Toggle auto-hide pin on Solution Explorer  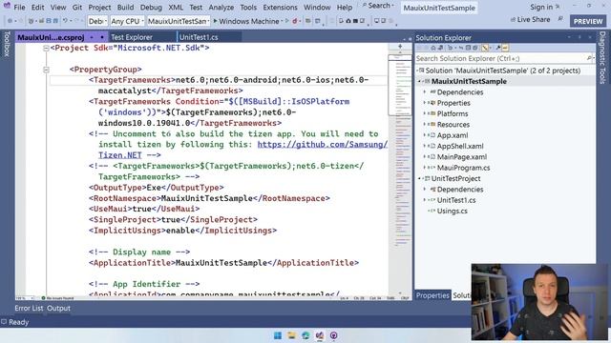(x=579, y=37)
